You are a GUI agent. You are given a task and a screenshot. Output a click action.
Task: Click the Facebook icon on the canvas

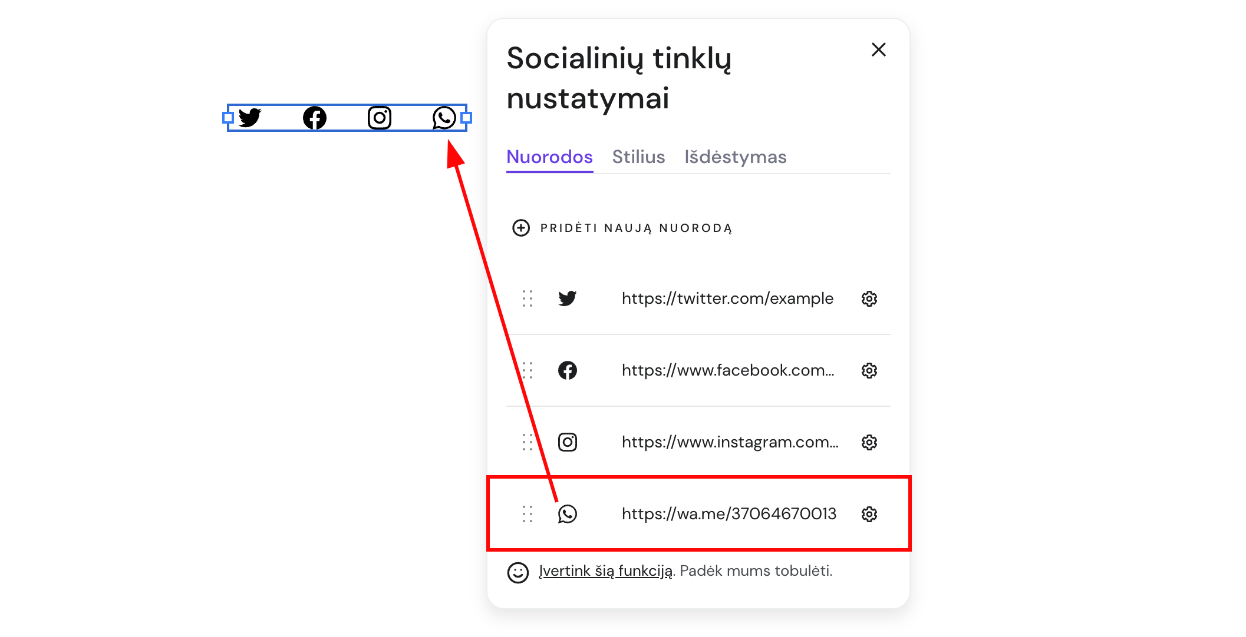315,118
